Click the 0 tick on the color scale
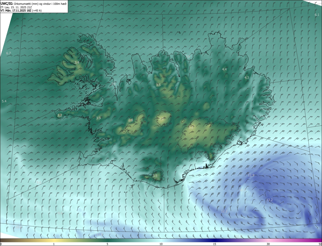The height and width of the screenshot is (246, 322). tap(1, 244)
